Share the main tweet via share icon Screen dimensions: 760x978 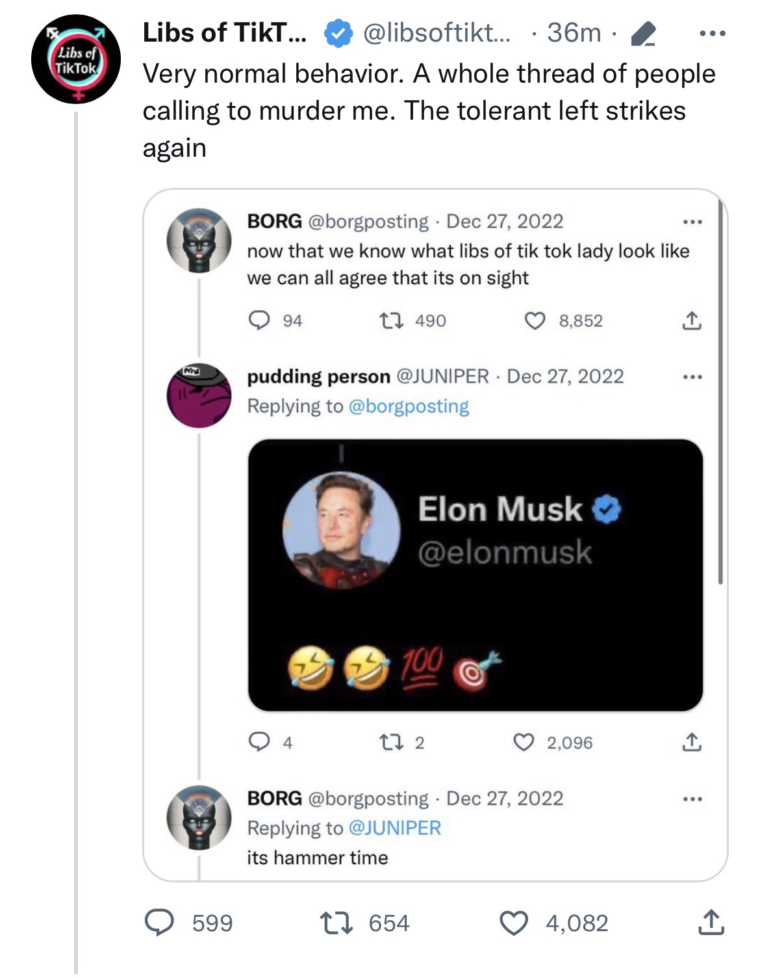(711, 923)
